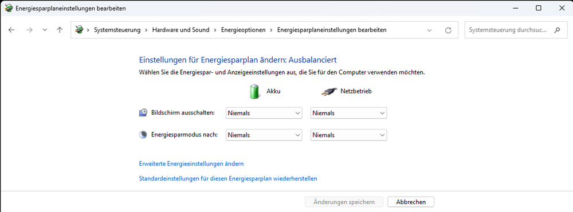The width and height of the screenshot is (573, 212).
Task: Navigate to Hardware und Sound breadcrumb
Action: (181, 30)
